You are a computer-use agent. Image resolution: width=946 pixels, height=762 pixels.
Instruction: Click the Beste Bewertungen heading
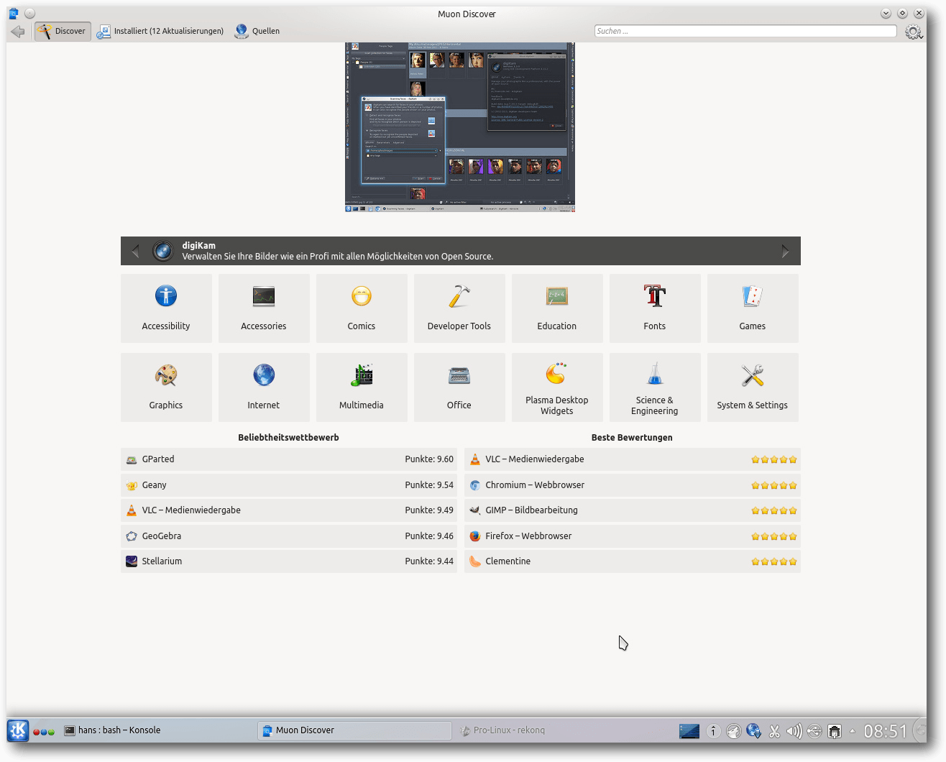point(632,437)
